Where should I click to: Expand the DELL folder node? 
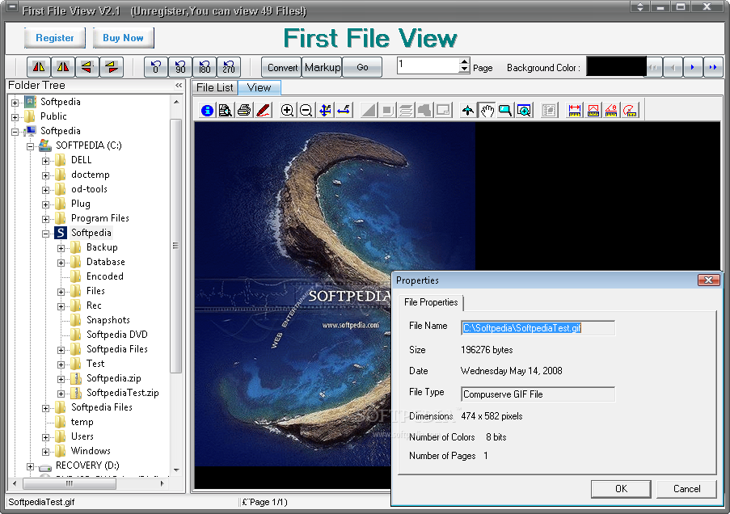[x=45, y=161]
